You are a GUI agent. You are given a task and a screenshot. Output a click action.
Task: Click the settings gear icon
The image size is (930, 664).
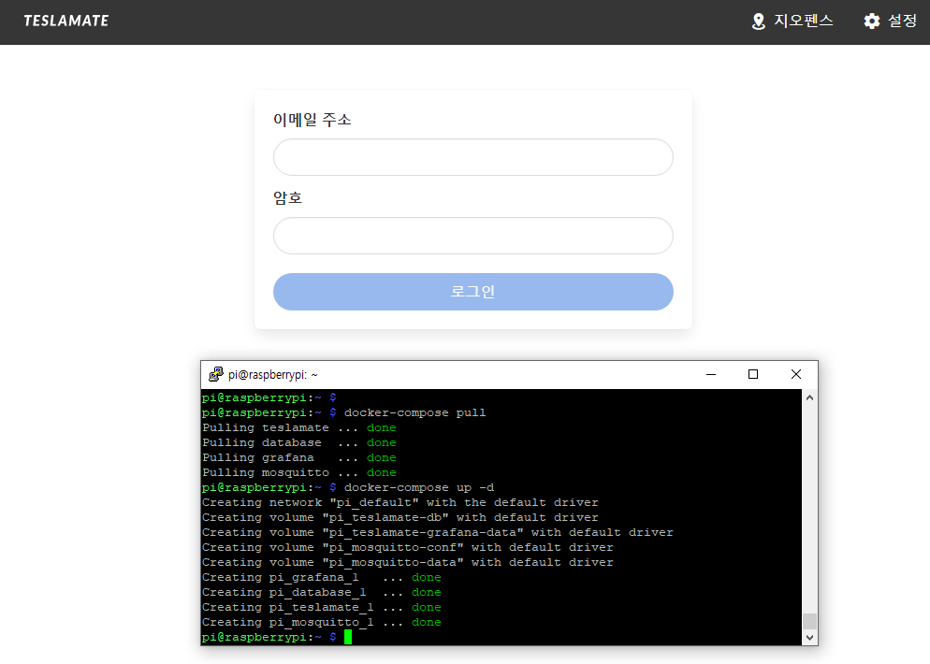pos(871,22)
